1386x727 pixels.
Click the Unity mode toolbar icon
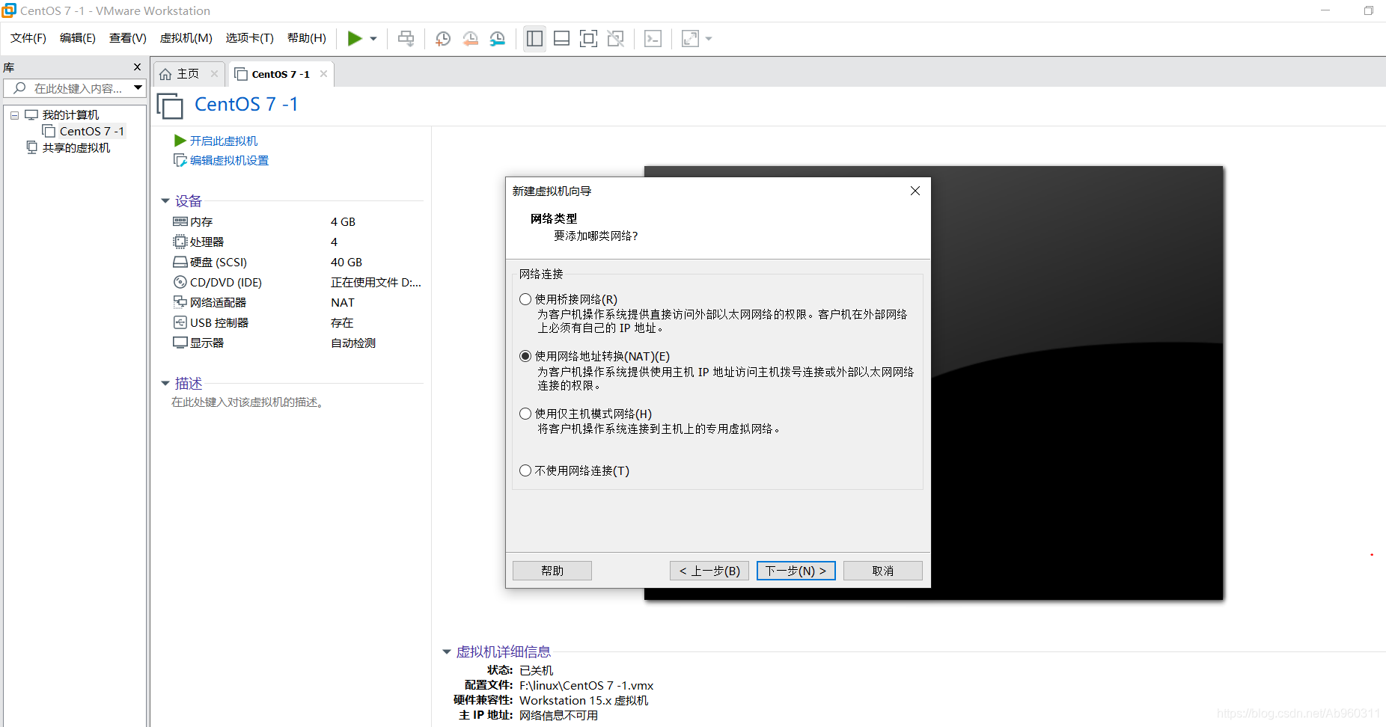point(615,38)
